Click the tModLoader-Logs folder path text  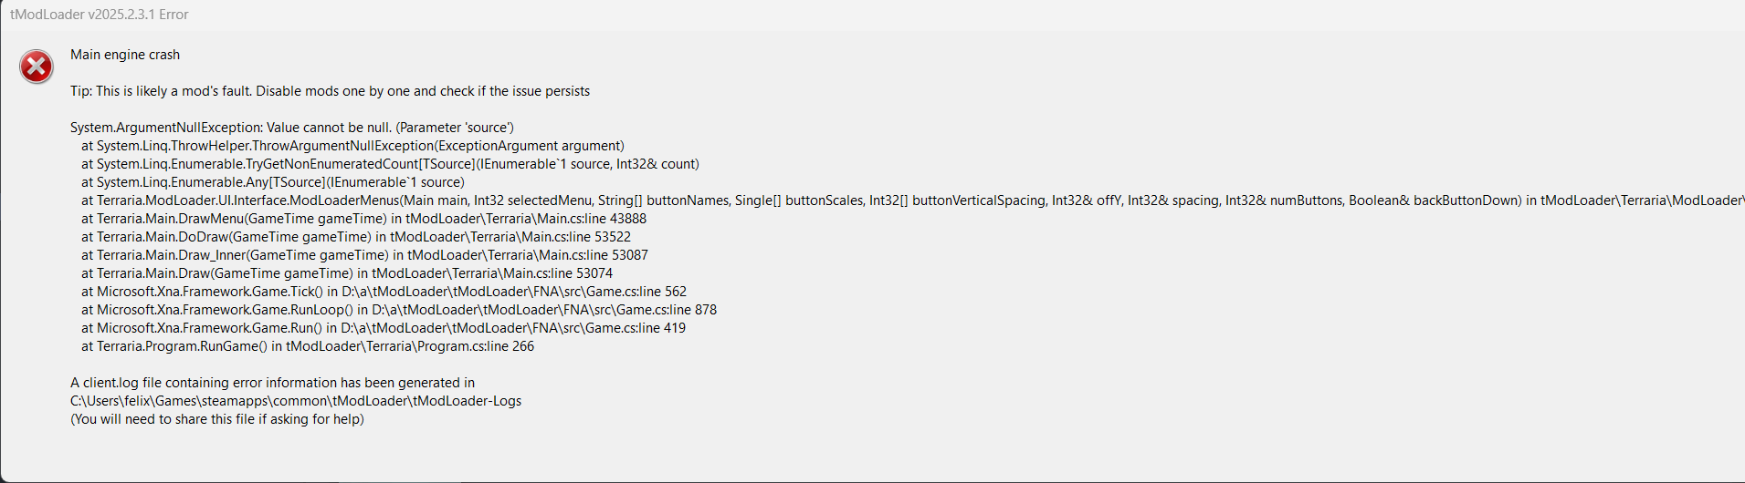[x=296, y=401]
